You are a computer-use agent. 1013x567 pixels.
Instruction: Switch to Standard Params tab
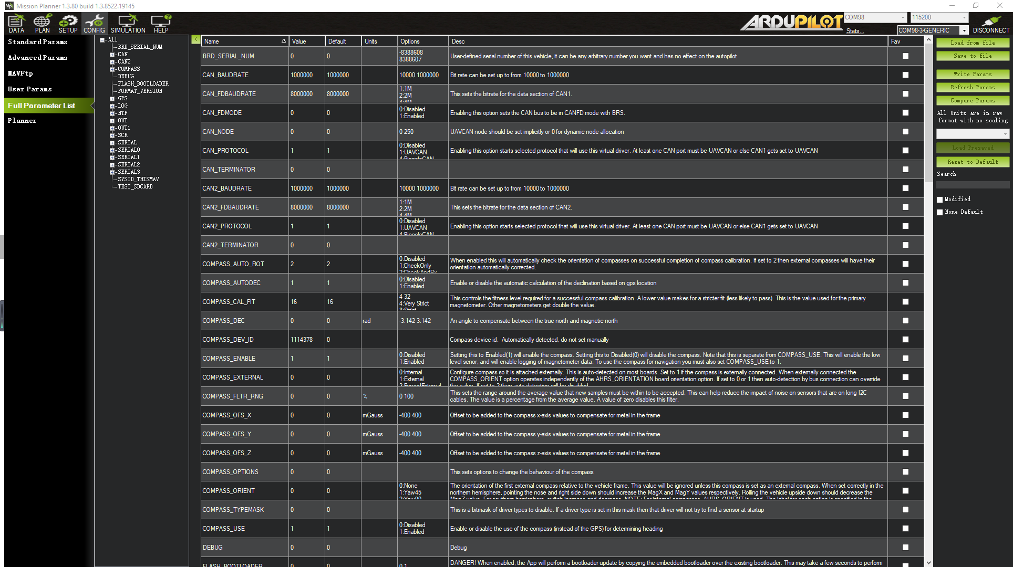pyautogui.click(x=37, y=42)
